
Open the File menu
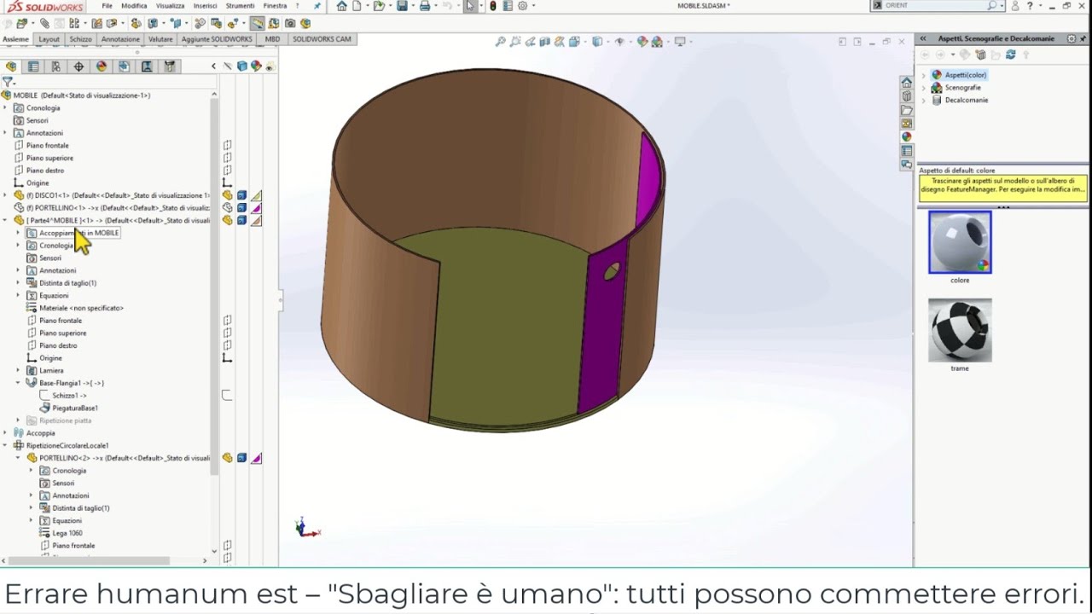click(107, 6)
